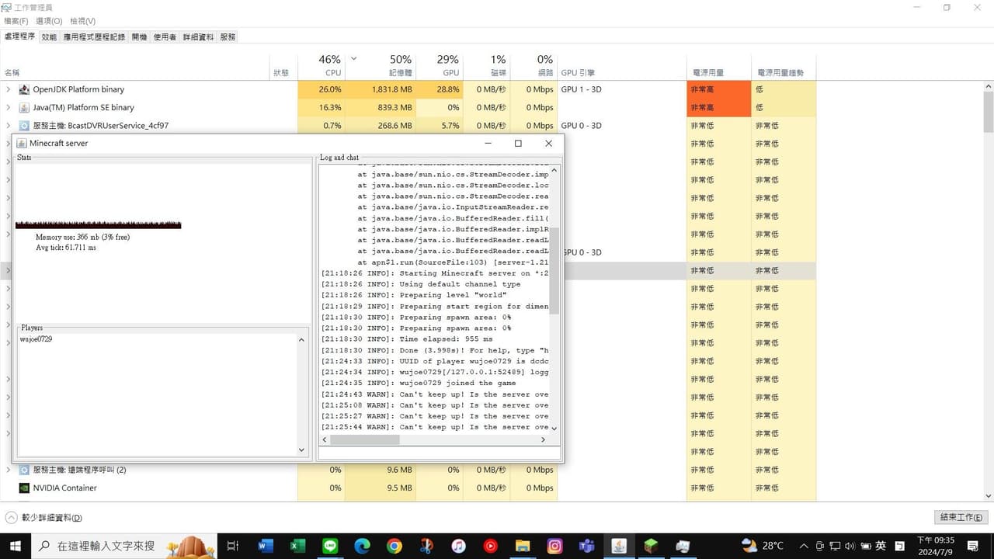994x559 pixels.
Task: Sort processes by the 電源用量 column
Action: (719, 66)
